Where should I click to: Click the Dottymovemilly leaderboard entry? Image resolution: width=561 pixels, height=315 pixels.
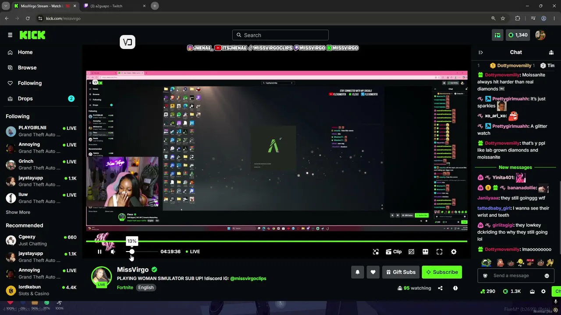(x=512, y=66)
